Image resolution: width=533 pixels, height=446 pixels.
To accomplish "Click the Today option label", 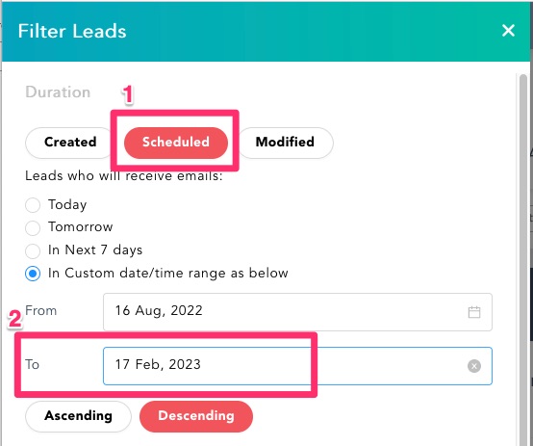I will click(67, 204).
